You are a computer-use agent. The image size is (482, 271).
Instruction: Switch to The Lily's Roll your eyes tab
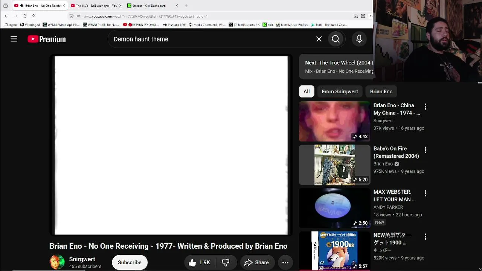(x=96, y=6)
